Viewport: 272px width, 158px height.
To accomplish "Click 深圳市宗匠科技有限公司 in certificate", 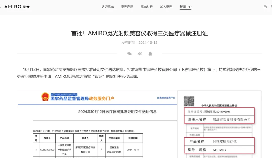I will pyautogui.click(x=232, y=120).
